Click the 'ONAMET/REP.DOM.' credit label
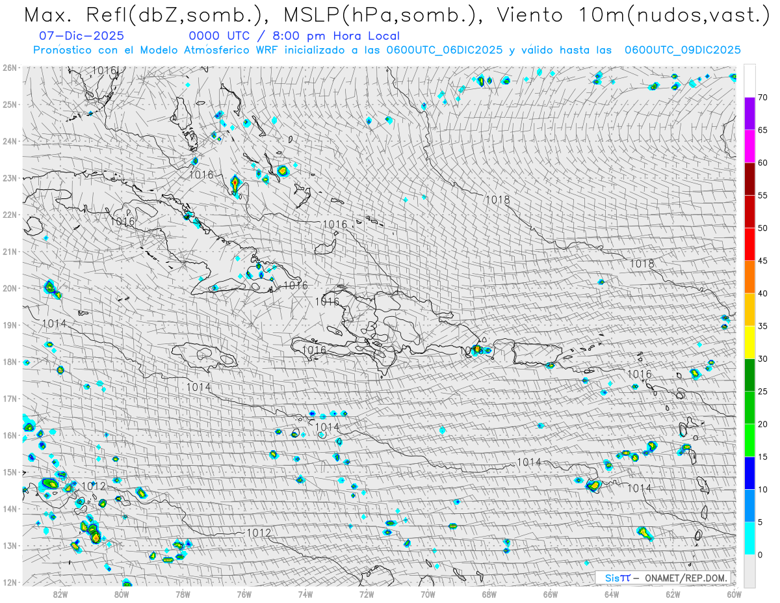Screen dimensions: 780x603 684,578
